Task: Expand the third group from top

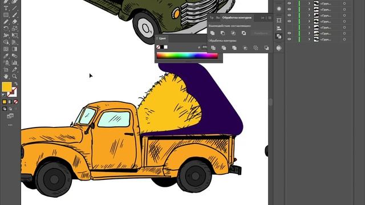Action: point(309,15)
